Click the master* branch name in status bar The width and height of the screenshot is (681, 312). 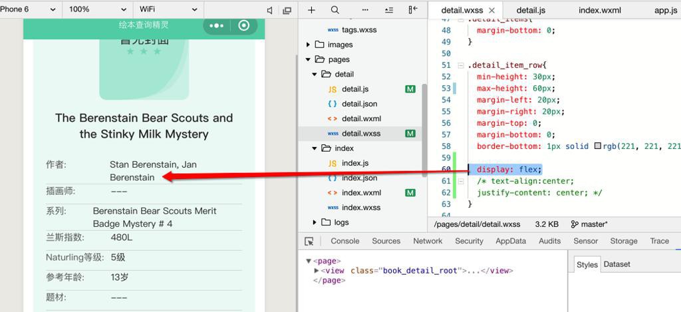(x=595, y=224)
